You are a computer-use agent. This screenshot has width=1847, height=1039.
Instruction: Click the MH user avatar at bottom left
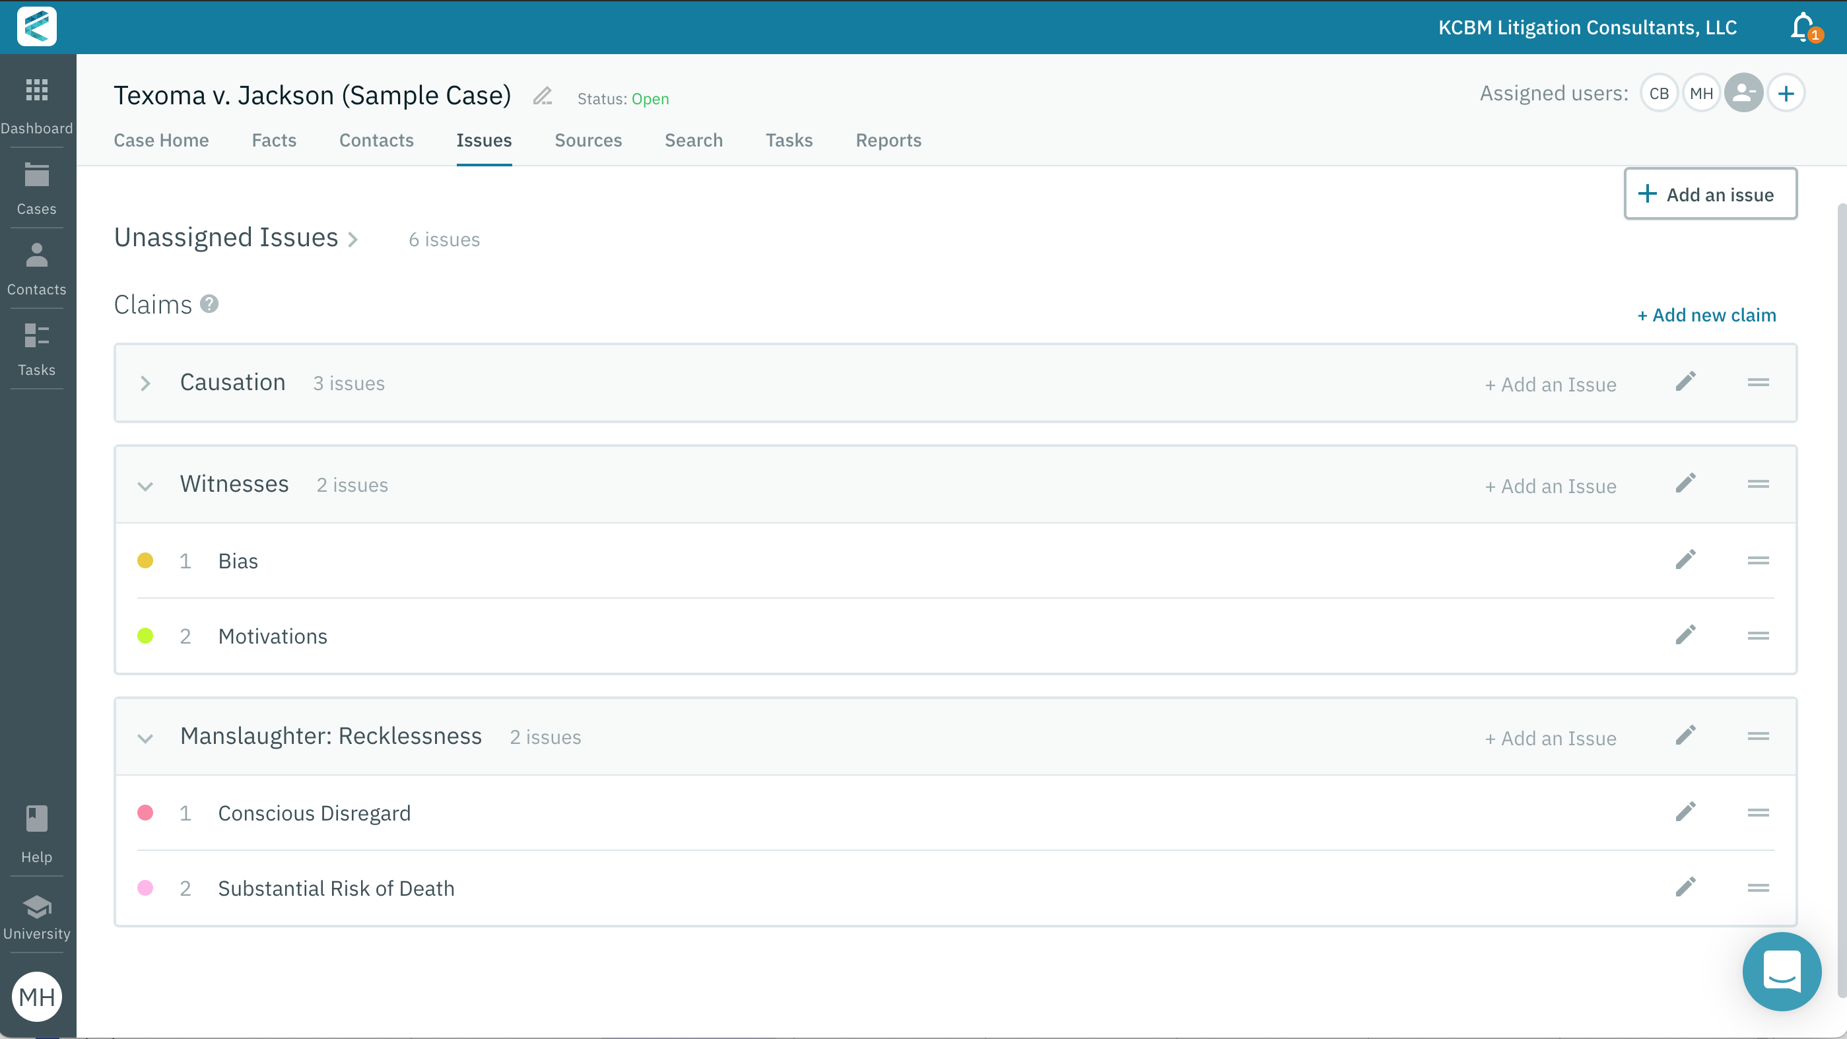(36, 997)
